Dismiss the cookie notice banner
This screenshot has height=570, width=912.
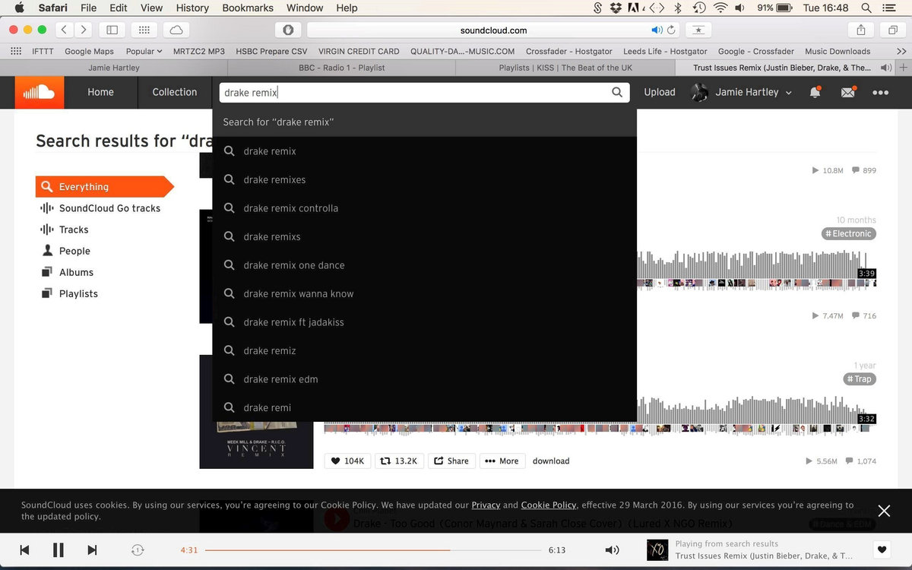[884, 511]
